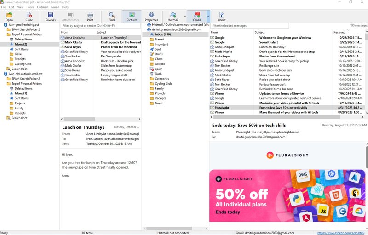Select the Gmail Inbox (168) folder

click(x=163, y=34)
